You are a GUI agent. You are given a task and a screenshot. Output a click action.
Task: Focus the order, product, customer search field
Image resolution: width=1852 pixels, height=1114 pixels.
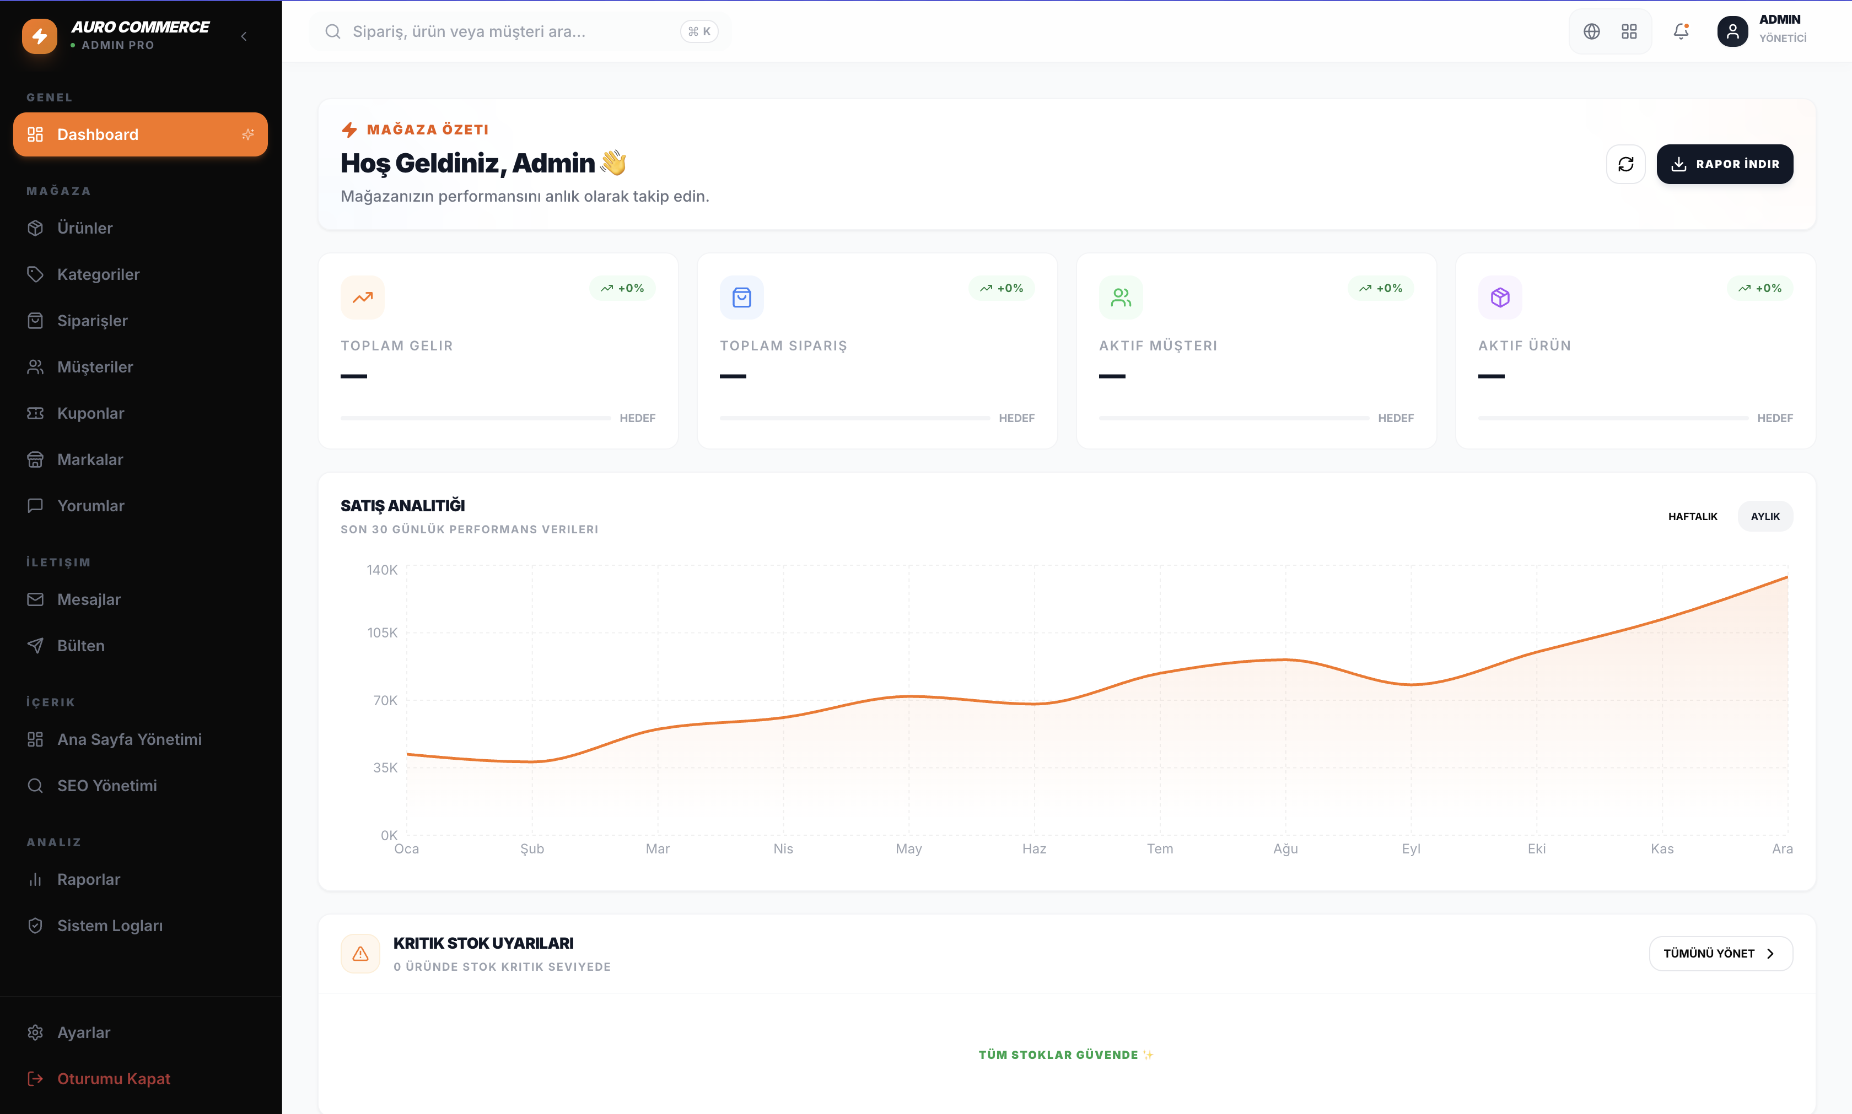(x=519, y=31)
